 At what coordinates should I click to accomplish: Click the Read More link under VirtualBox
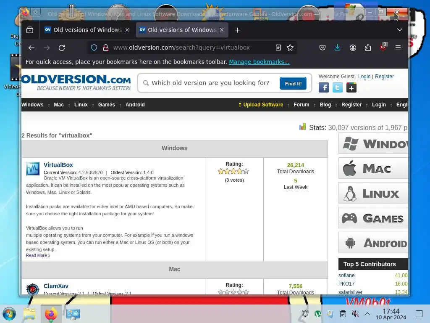[x=38, y=255]
